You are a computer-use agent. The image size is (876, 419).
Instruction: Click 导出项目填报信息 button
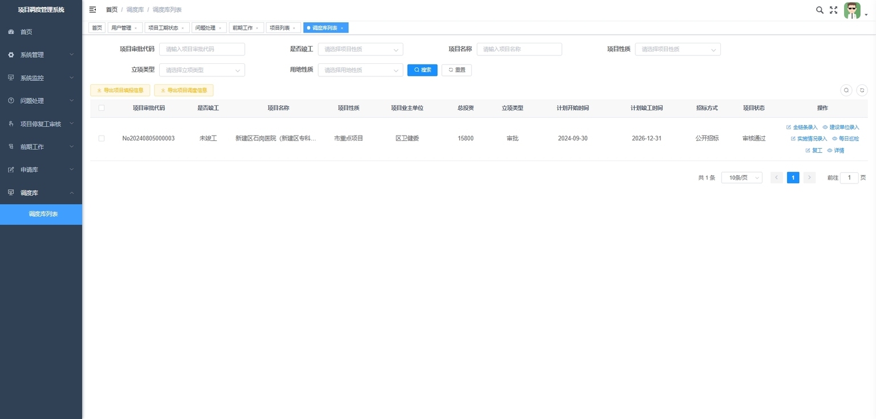click(x=120, y=90)
